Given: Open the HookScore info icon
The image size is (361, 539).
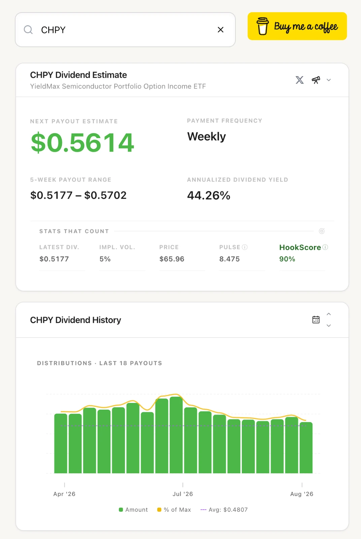Looking at the screenshot, I should [325, 247].
